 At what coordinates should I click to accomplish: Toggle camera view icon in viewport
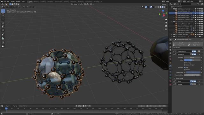click(x=166, y=26)
